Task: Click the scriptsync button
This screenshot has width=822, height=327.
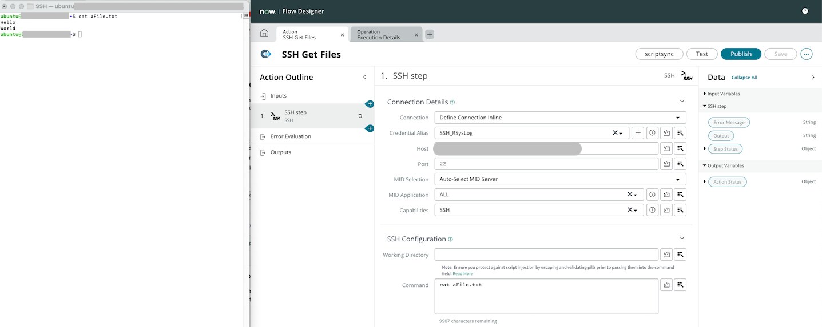Action: [659, 54]
